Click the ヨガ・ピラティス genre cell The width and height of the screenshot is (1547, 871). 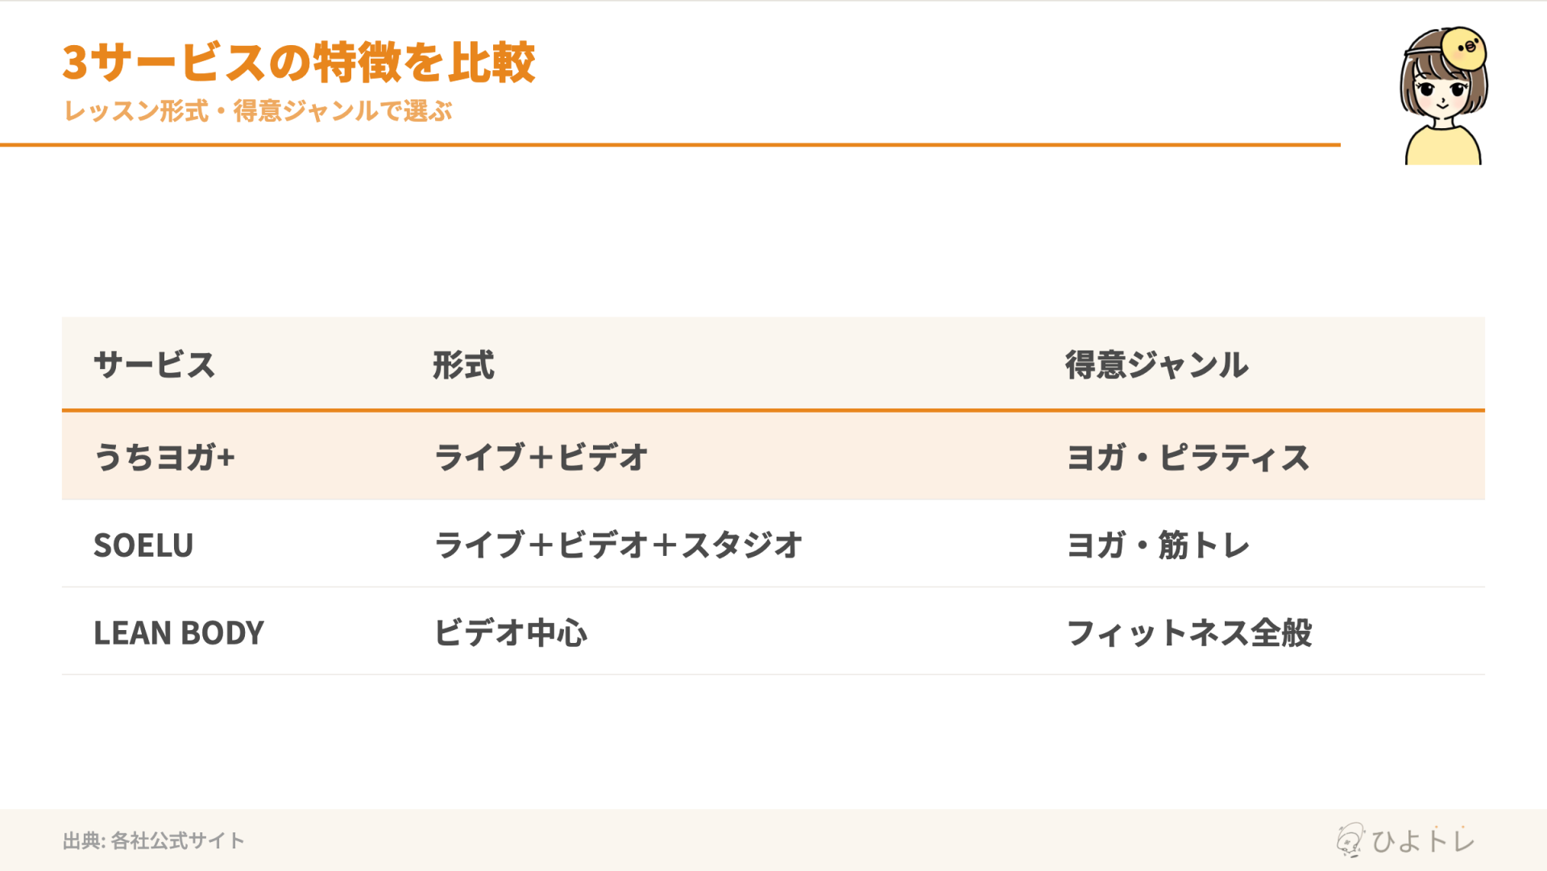1188,457
